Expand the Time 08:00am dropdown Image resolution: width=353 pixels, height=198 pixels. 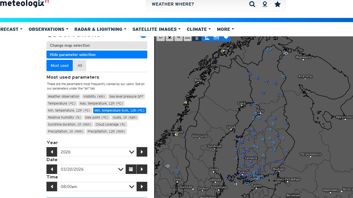(x=97, y=187)
